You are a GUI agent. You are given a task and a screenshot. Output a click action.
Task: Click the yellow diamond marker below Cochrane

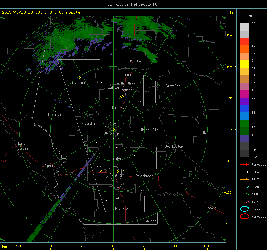coord(101,172)
